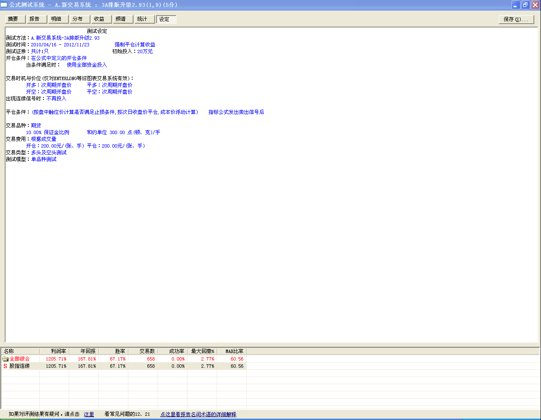Screen dimensions: 541x420
Task: Click test period 2010/04/16 - 2012/11/23
Action: (x=60, y=45)
